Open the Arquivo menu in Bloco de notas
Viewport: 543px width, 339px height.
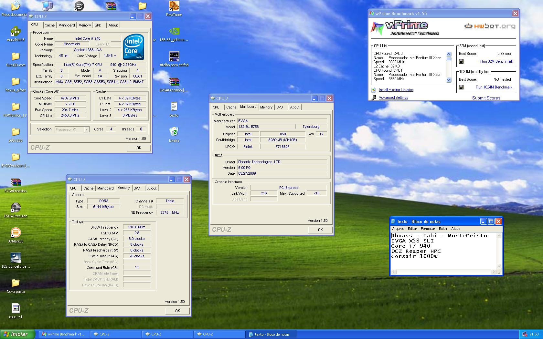click(x=398, y=229)
